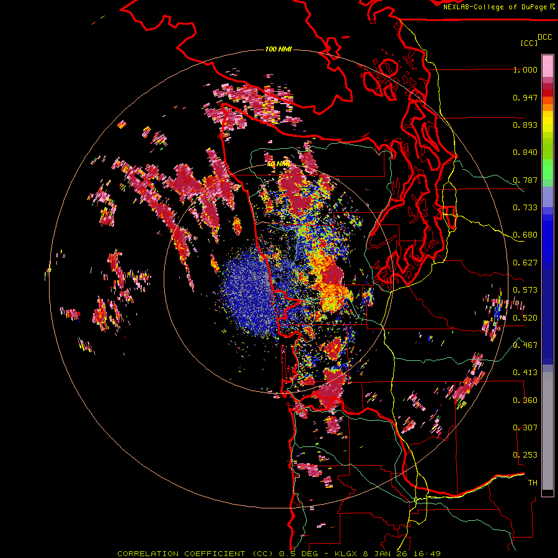Click the 8 JAN 26 16:49 timestamp

[402, 554]
